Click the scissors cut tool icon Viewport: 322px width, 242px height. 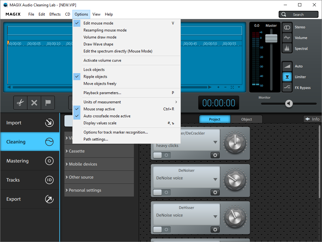20,103
